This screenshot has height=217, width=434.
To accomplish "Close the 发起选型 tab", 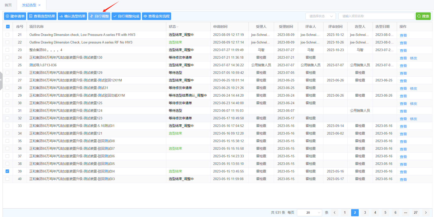I will click(x=40, y=5).
